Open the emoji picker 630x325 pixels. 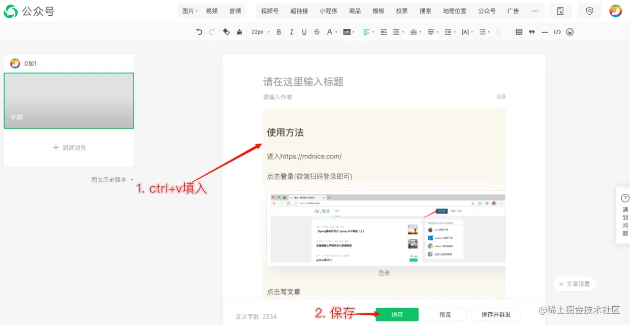570,31
